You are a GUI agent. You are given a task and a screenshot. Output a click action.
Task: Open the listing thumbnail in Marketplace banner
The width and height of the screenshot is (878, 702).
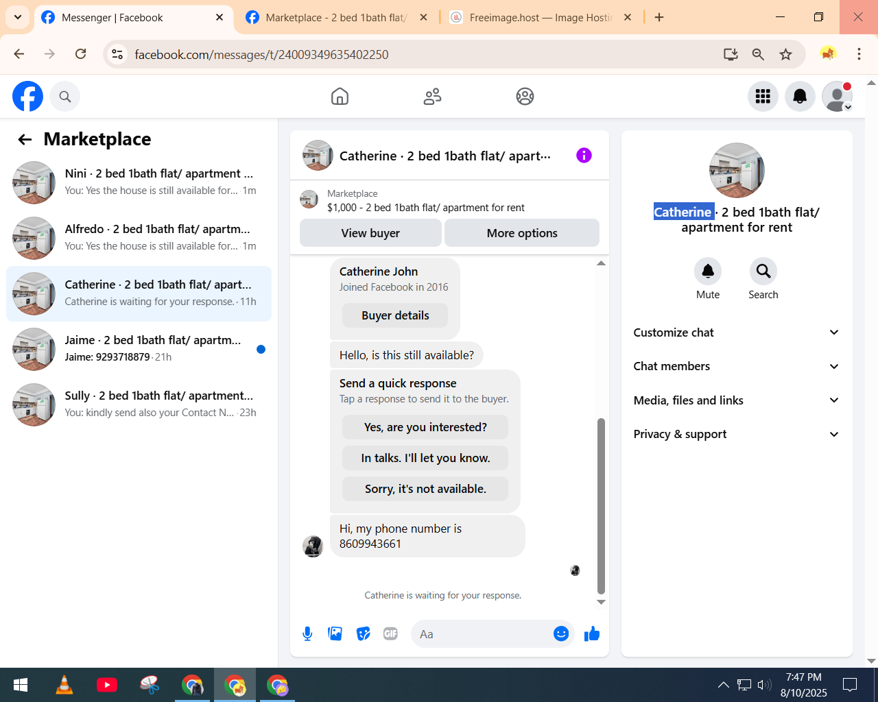tap(309, 200)
